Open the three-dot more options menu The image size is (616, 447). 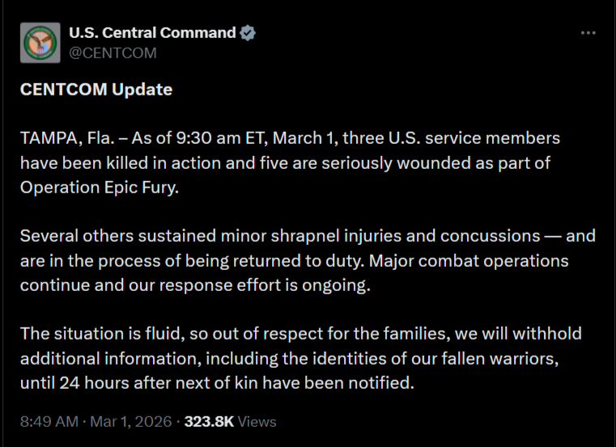588,33
